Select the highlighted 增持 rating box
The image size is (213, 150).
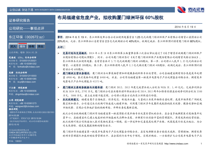[x=22, y=46]
